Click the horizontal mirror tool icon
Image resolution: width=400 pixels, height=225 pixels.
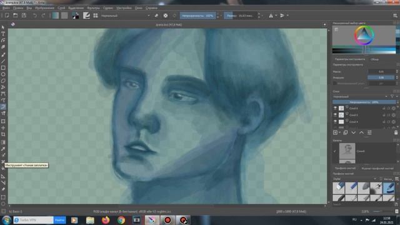tap(271, 16)
